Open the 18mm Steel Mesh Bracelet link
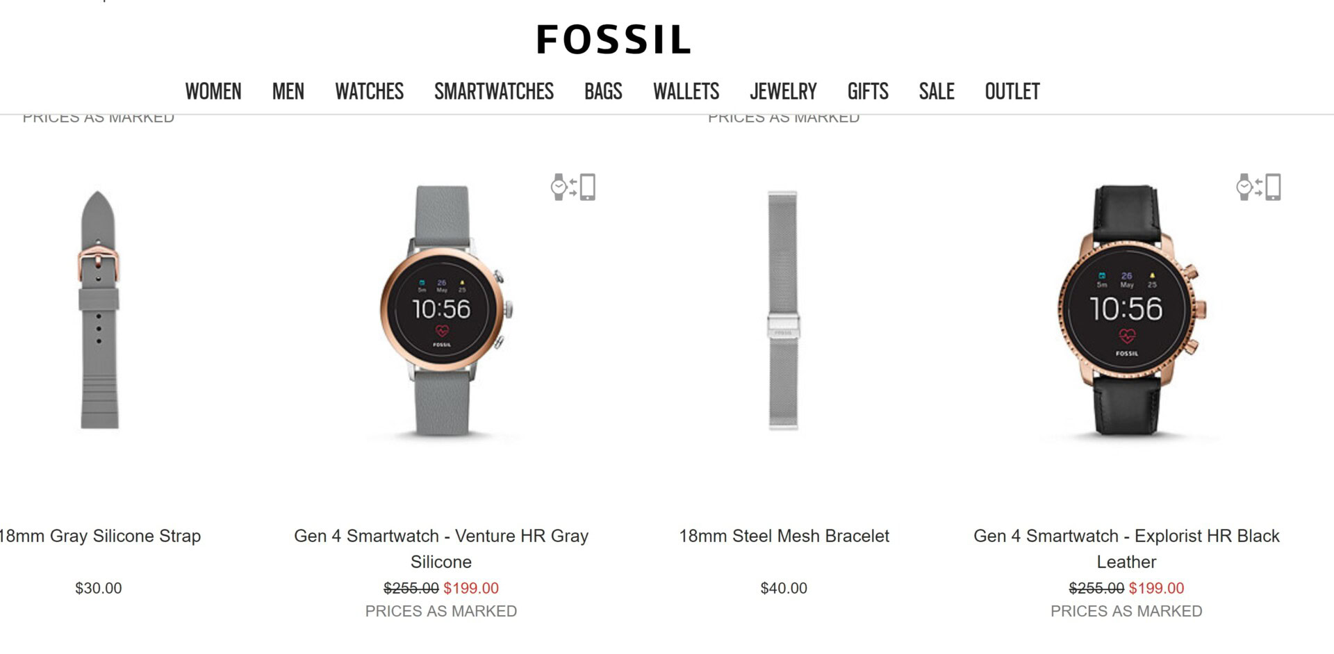The image size is (1334, 654). click(784, 536)
